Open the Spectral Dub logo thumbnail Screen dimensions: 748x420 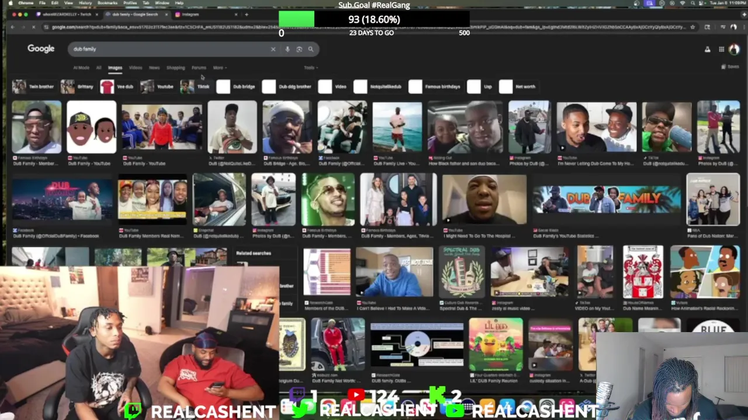click(462, 272)
